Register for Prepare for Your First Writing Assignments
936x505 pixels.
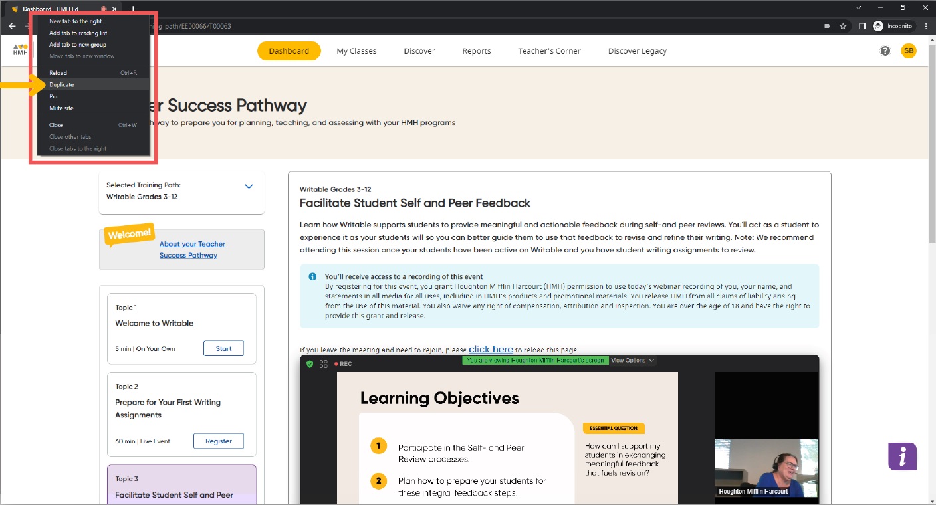coord(219,441)
